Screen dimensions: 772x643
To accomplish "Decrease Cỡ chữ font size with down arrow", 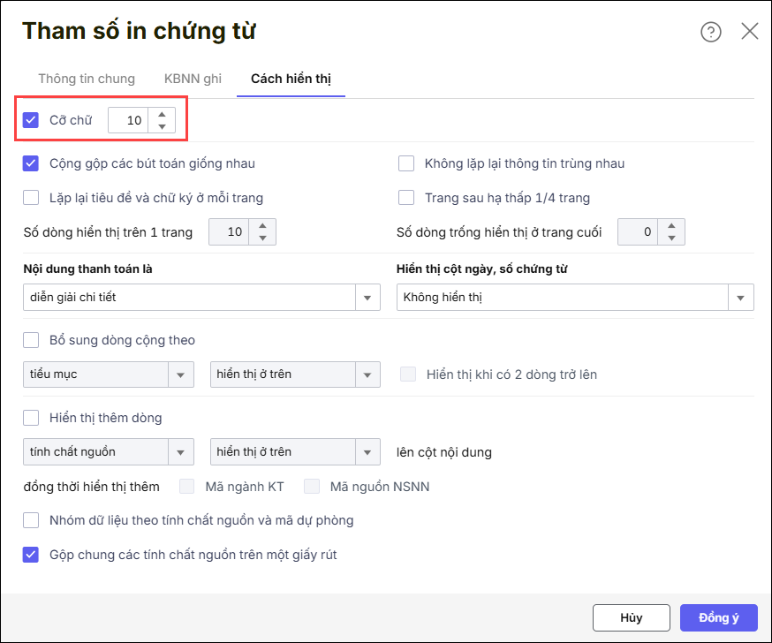I will pyautogui.click(x=162, y=126).
